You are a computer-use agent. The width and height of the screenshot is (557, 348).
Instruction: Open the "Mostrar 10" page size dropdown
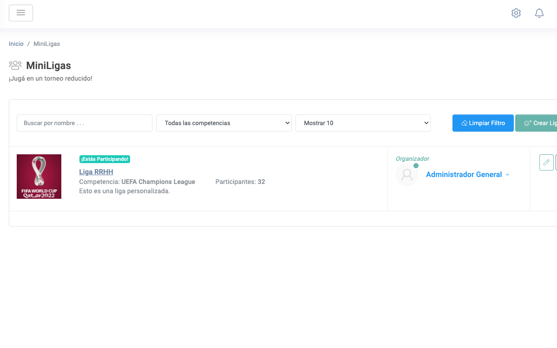pos(363,123)
